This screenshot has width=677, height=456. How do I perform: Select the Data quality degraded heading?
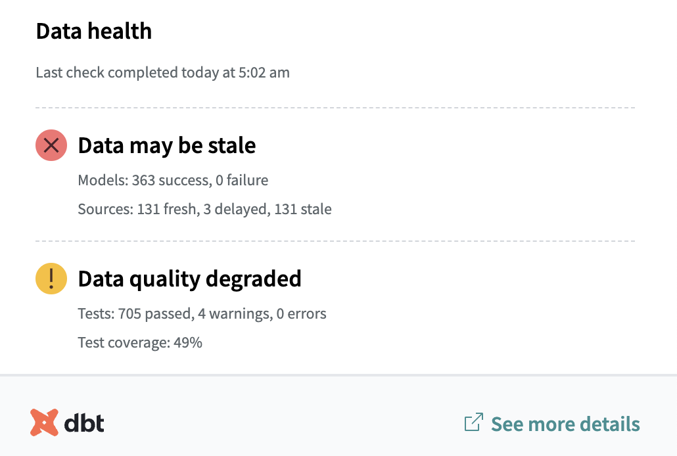tap(189, 279)
